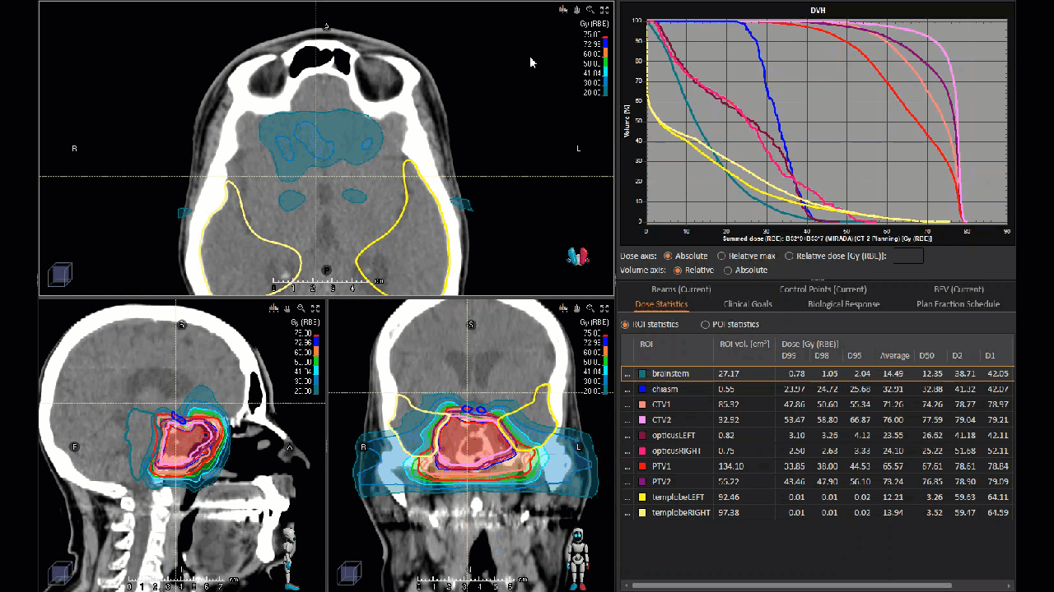This screenshot has width=1054, height=592.
Task: Click chiasm blue color swatch
Action: point(642,389)
